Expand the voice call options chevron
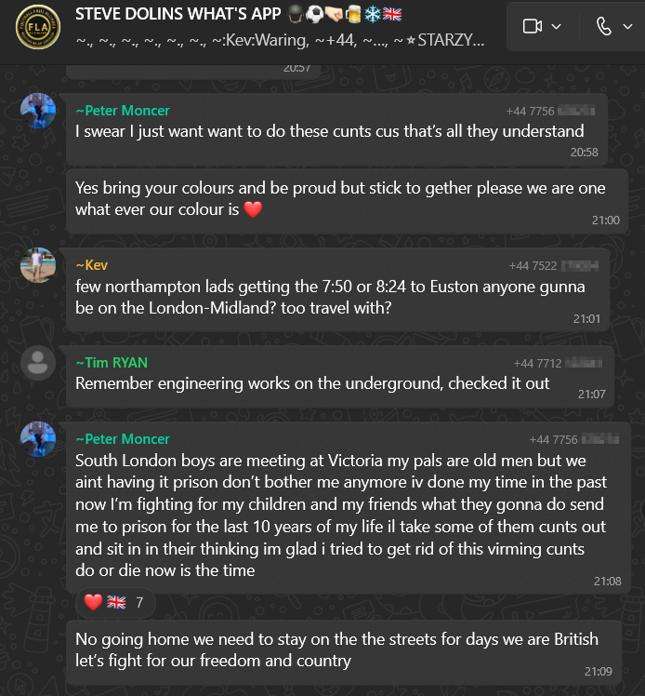 (627, 26)
